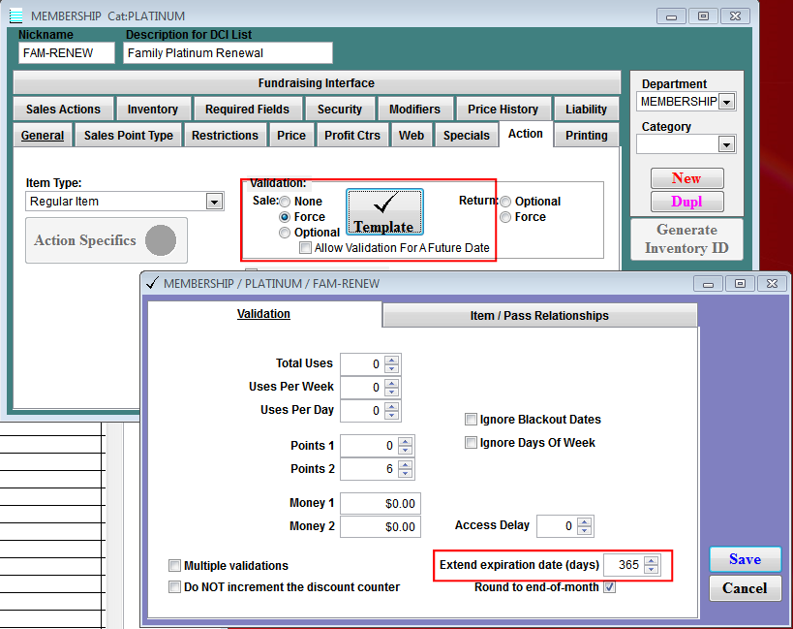Viewport: 793px width, 629px height.
Task: Enable Ignore Blackout Dates
Action: [472, 419]
